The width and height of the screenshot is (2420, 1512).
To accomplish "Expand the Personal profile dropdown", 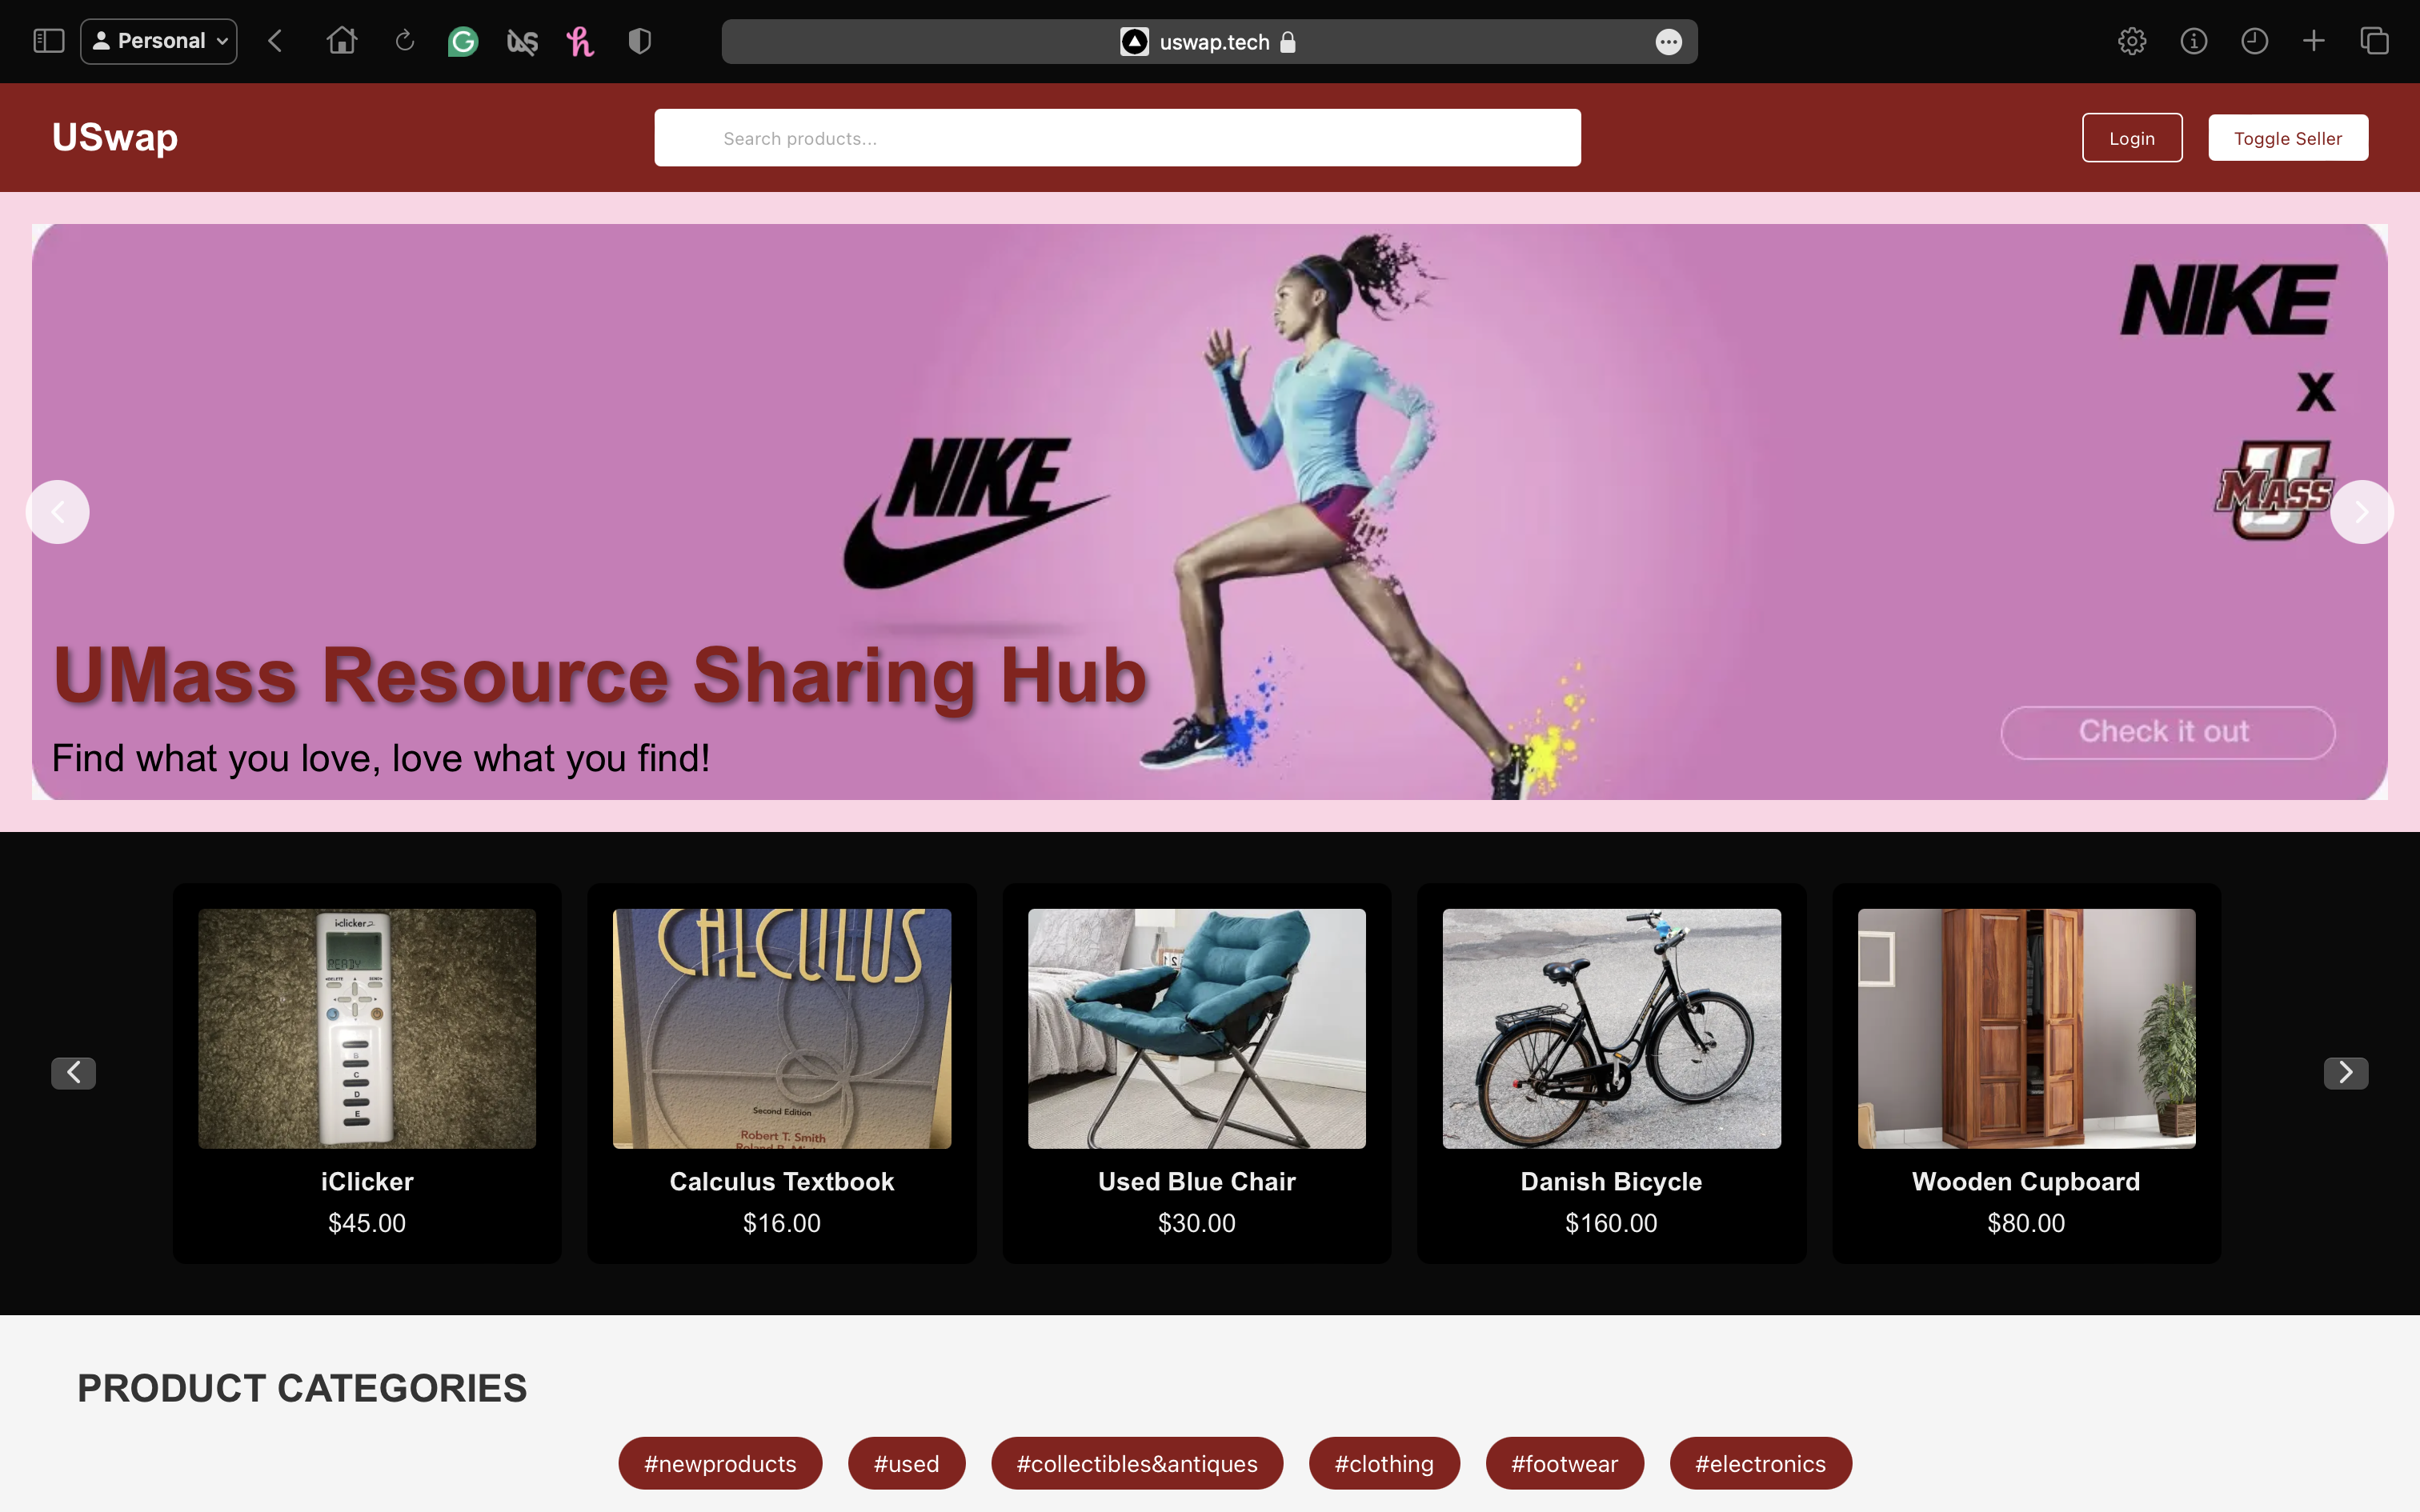I will coord(159,42).
